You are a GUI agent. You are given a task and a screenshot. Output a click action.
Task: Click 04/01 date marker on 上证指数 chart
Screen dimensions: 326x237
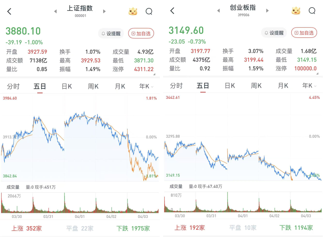click(x=80, y=216)
